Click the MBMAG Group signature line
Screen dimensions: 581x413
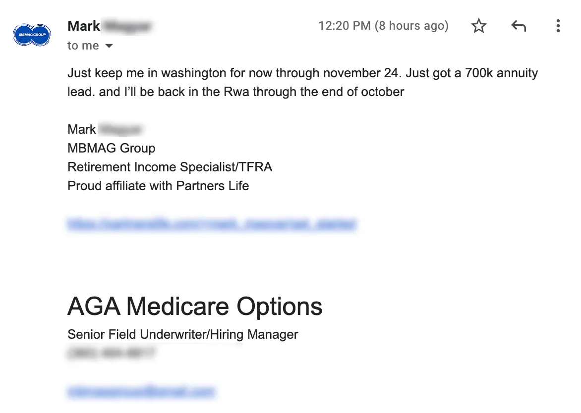[111, 148]
